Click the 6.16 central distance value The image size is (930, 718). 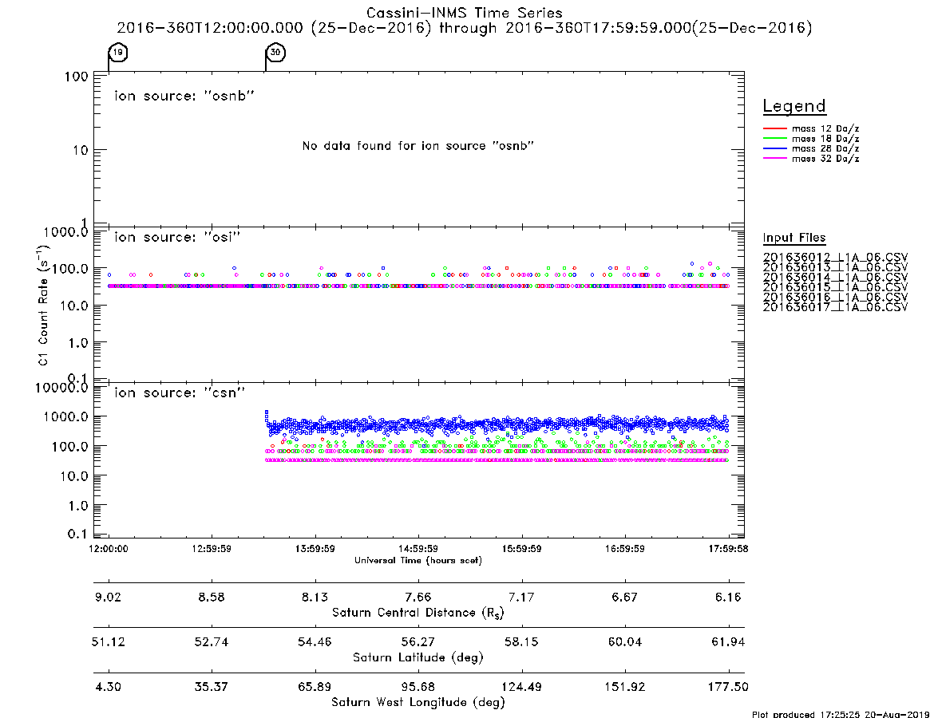pos(728,597)
